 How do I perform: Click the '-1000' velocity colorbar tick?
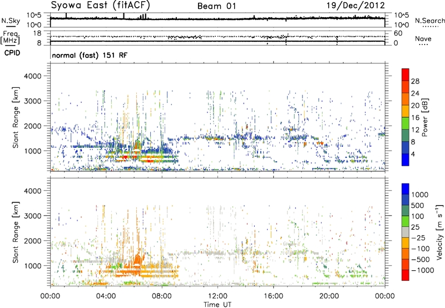click(x=422, y=270)
